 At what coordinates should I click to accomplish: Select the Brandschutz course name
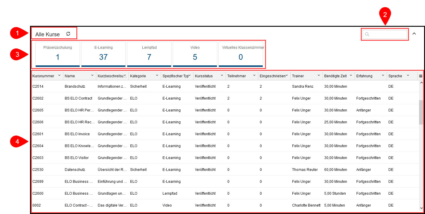75,86
